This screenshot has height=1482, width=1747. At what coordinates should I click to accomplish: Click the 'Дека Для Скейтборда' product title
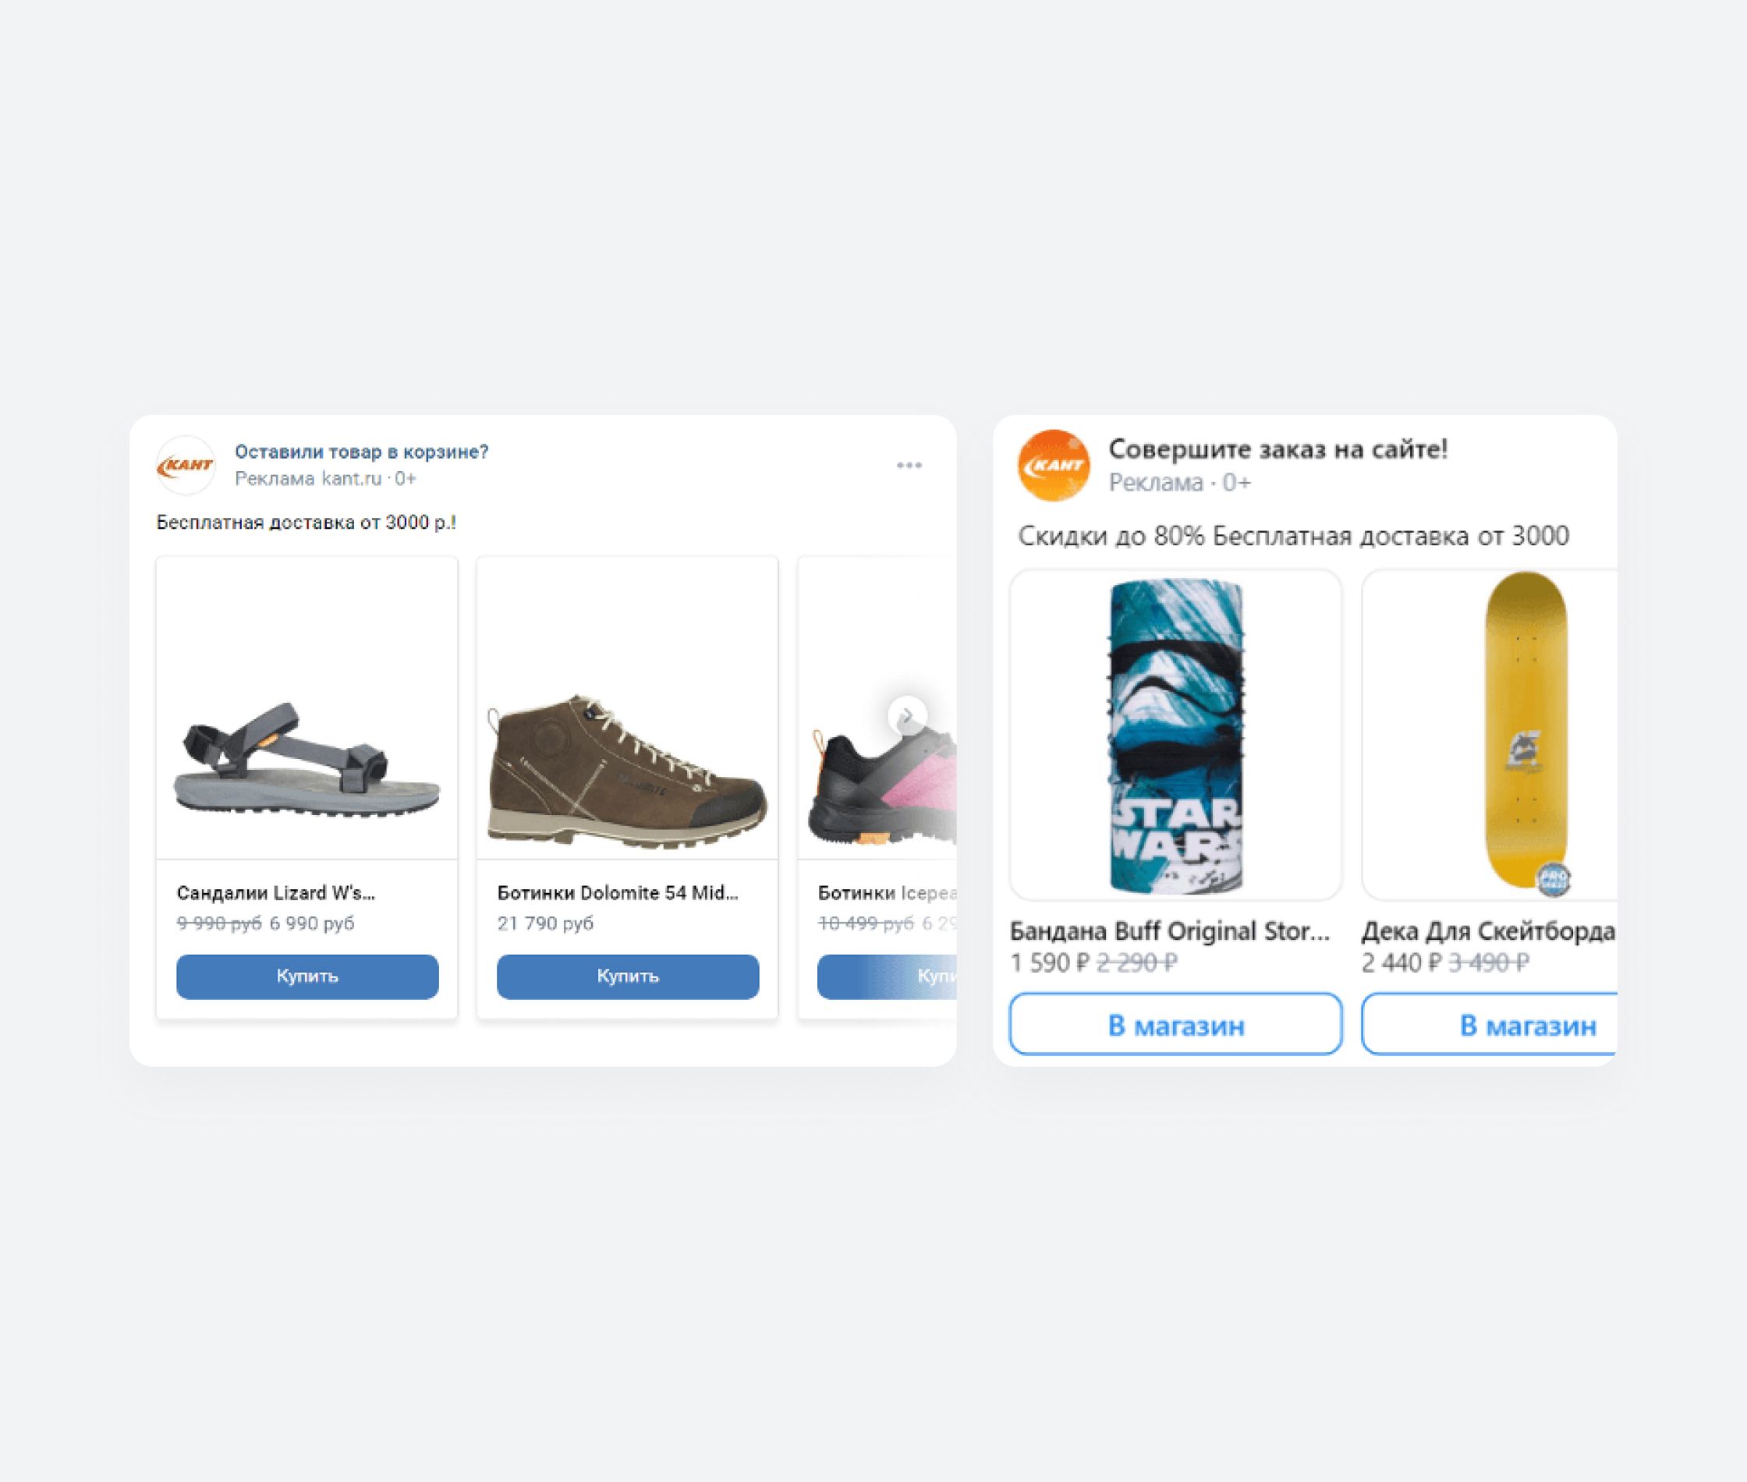click(1488, 931)
